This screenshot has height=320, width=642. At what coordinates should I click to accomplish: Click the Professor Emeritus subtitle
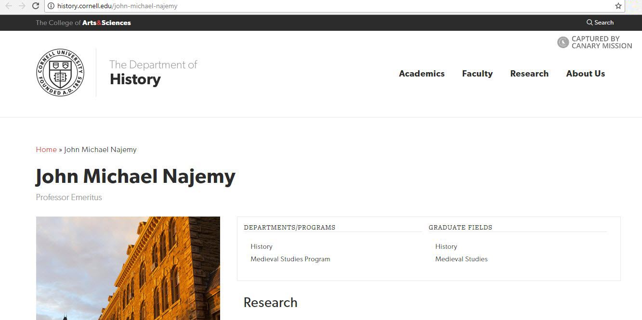(x=69, y=197)
